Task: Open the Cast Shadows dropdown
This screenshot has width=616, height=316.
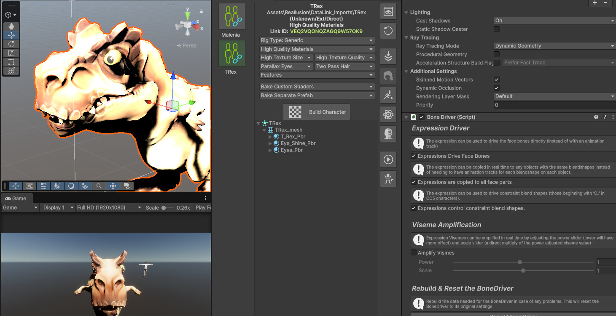Action: (x=554, y=21)
